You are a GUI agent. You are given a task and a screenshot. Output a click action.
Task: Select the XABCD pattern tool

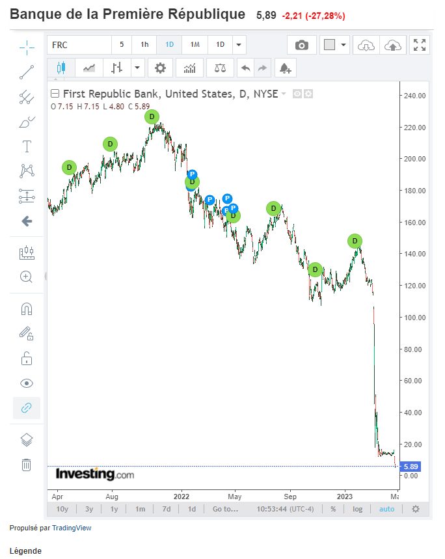[27, 171]
